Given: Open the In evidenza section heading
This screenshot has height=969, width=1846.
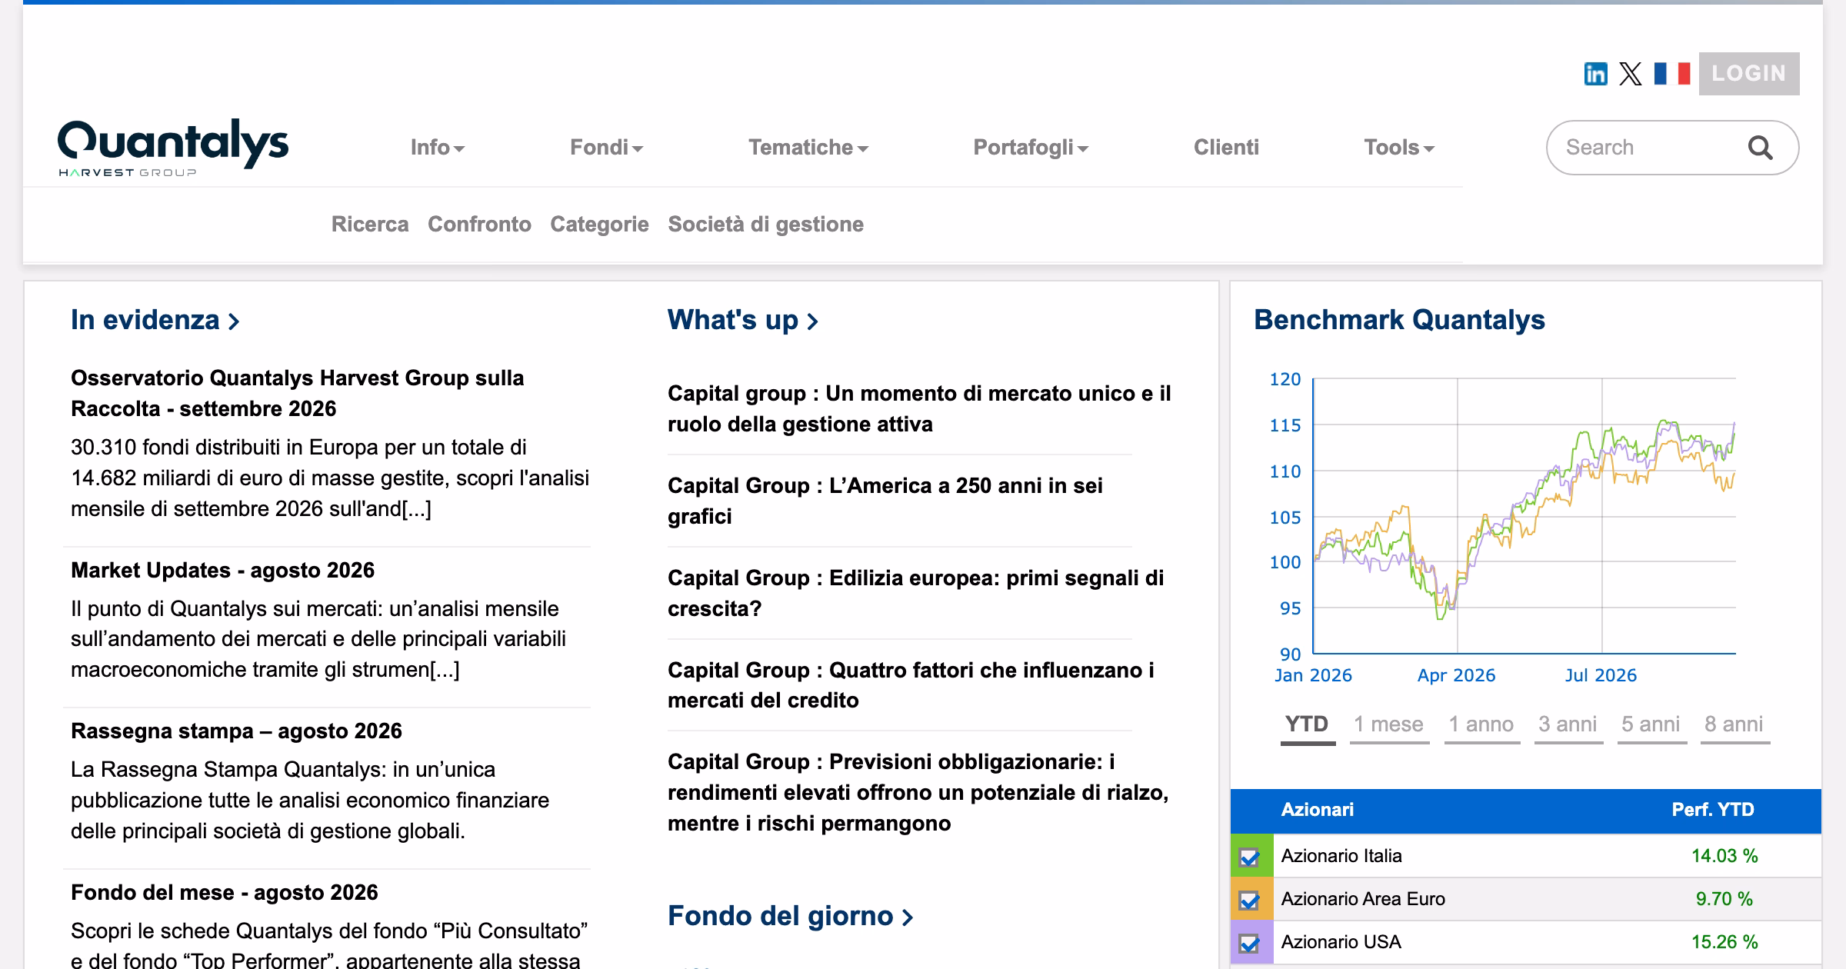Looking at the screenshot, I should [x=155, y=320].
